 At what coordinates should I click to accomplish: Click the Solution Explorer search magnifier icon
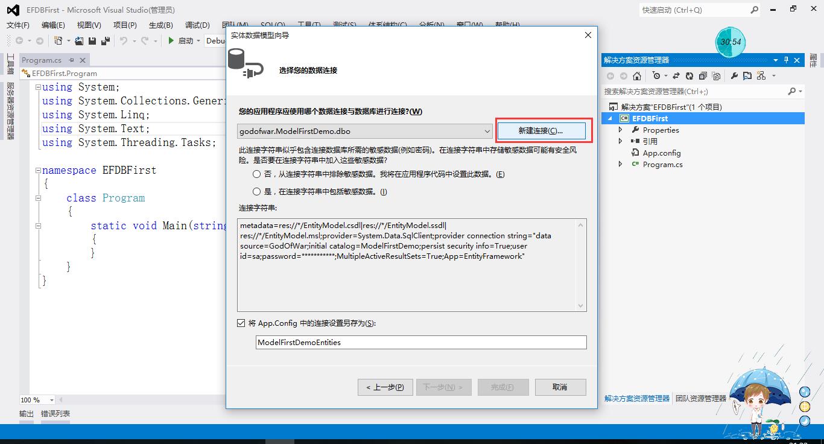[792, 91]
